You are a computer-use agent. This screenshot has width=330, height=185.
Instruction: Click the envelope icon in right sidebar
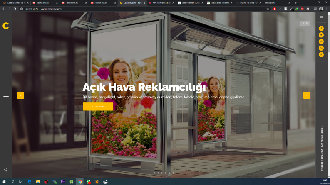pos(321,17)
